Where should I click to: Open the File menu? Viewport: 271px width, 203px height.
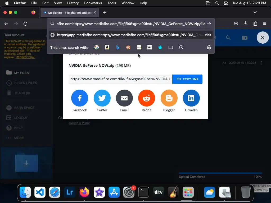[x=34, y=3]
